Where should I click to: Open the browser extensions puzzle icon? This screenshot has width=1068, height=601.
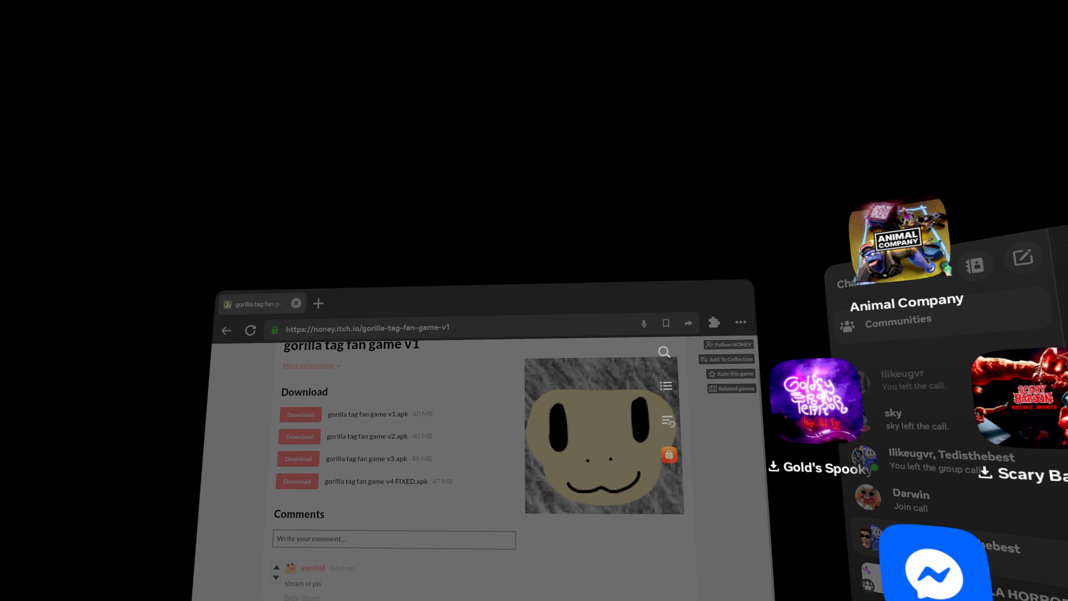[714, 322]
